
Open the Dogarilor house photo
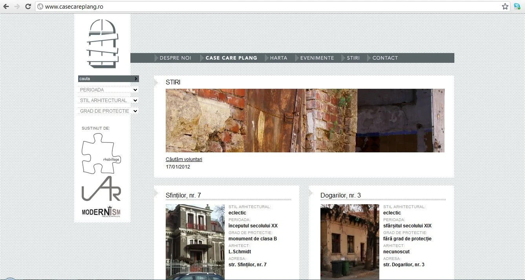[350, 242]
